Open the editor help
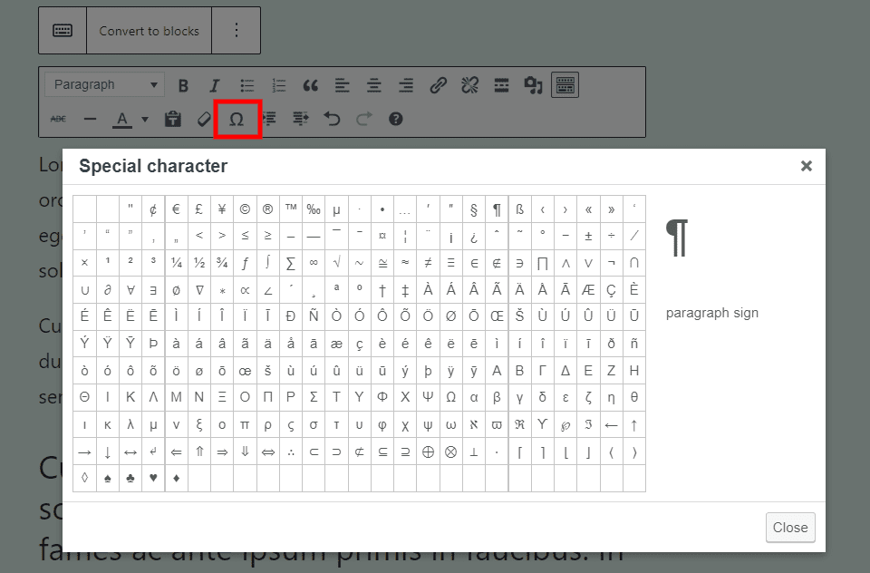 [395, 119]
